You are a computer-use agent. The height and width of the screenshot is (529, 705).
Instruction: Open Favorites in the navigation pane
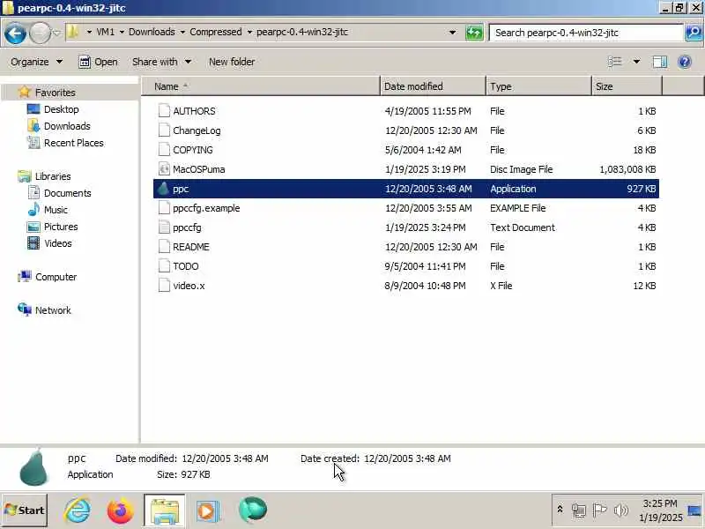click(55, 93)
